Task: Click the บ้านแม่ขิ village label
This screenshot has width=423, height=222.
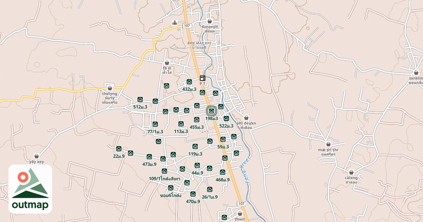Action: click(x=199, y=47)
